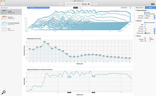
Task: Open the Comparison dropdown
Action: click(150, 18)
